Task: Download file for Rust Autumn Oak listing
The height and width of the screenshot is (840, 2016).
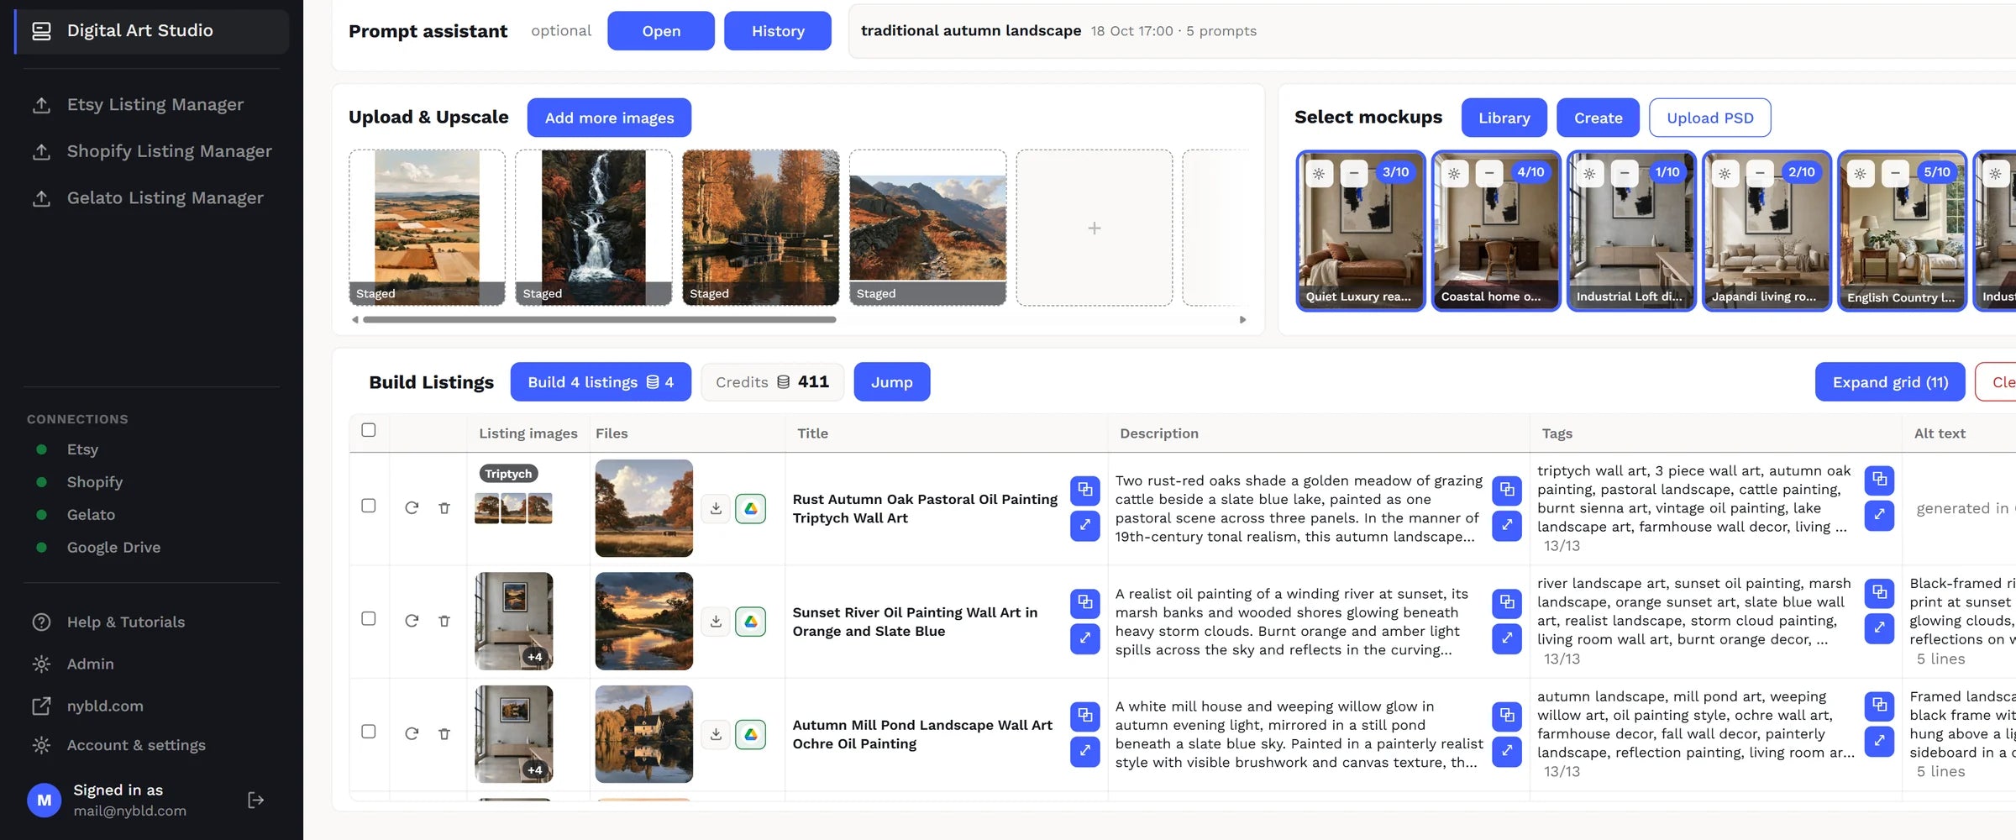Action: click(716, 508)
